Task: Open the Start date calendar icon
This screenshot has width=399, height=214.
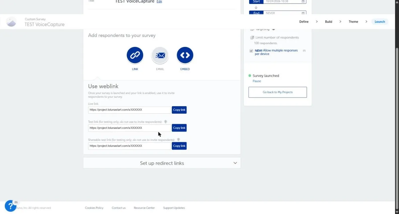Action: [x=303, y=1]
